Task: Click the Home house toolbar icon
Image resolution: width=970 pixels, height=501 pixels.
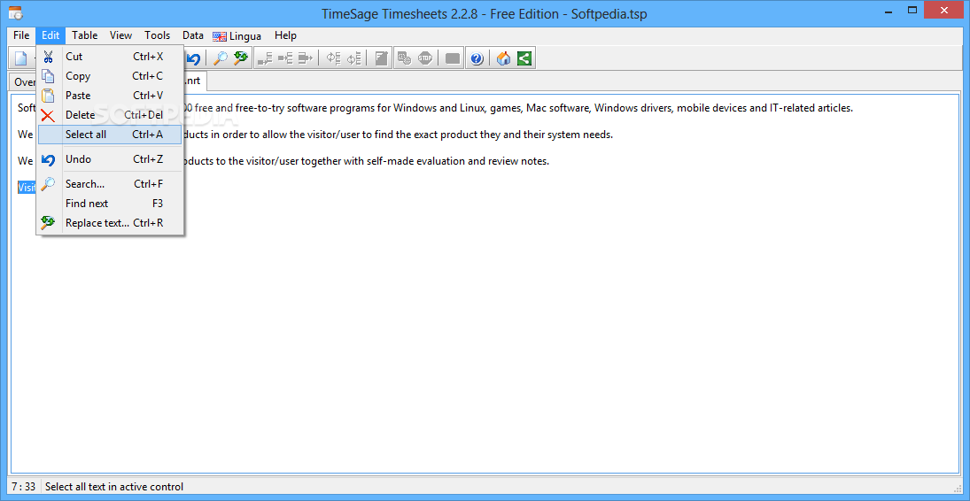Action: pyautogui.click(x=503, y=58)
